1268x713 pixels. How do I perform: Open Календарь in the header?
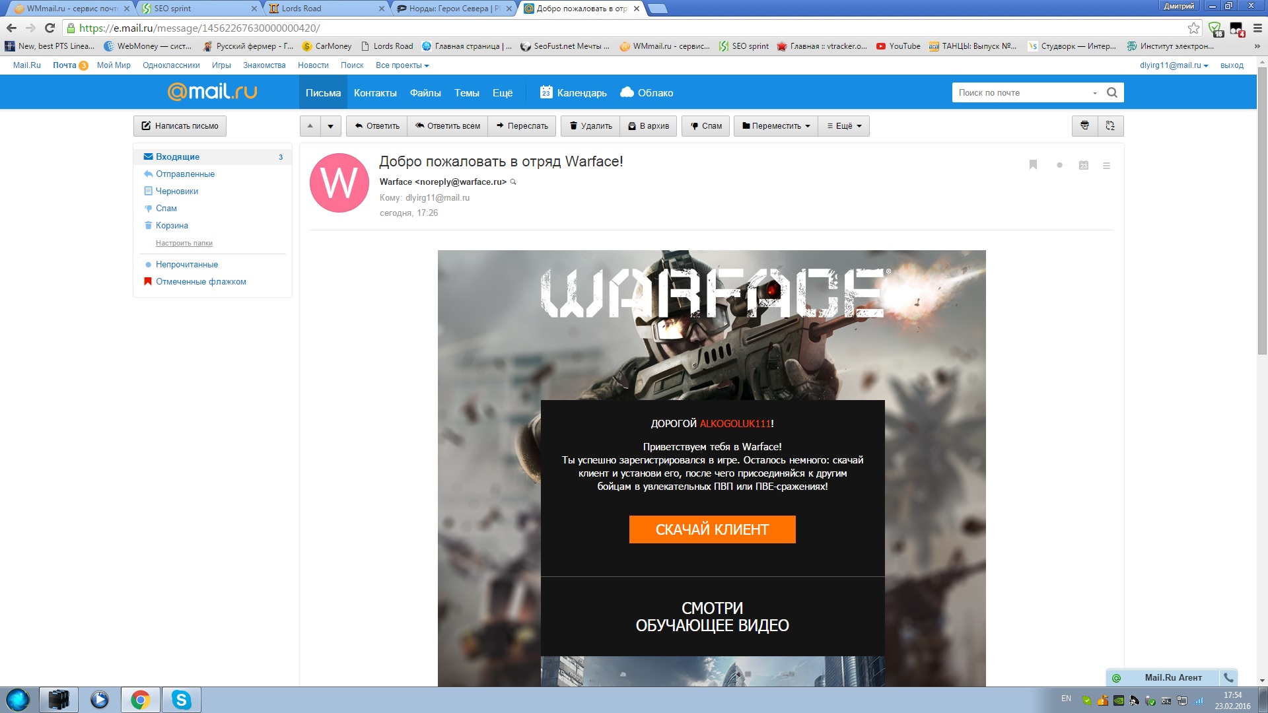(x=573, y=92)
